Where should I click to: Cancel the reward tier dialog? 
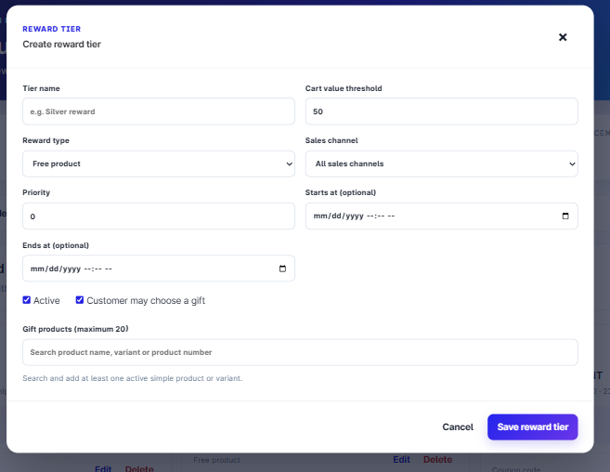click(458, 426)
